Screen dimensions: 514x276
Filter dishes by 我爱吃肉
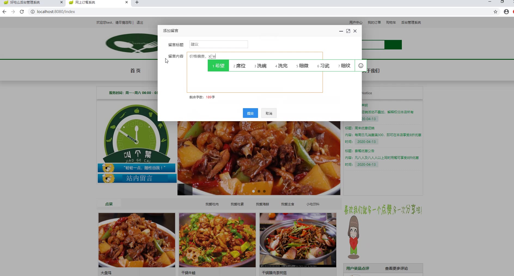[212, 204]
